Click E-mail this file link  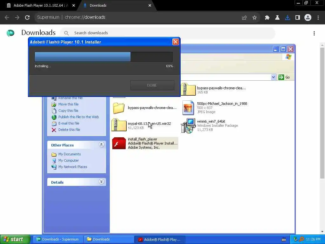(x=69, y=124)
